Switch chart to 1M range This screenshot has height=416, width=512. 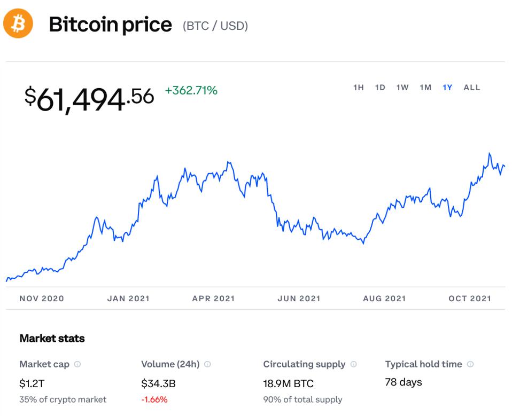coord(425,88)
